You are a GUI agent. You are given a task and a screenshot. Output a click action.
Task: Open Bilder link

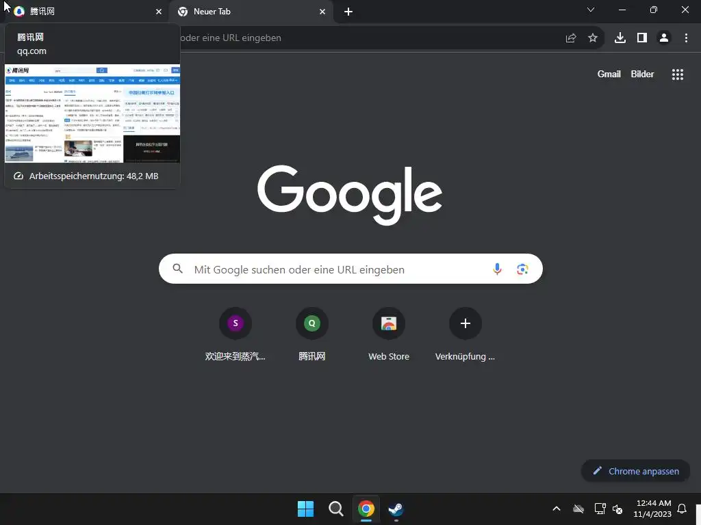642,74
